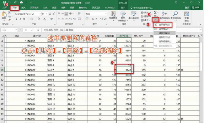
Task: Click the Save icon in quick access toolbar
Action: coord(5,2)
